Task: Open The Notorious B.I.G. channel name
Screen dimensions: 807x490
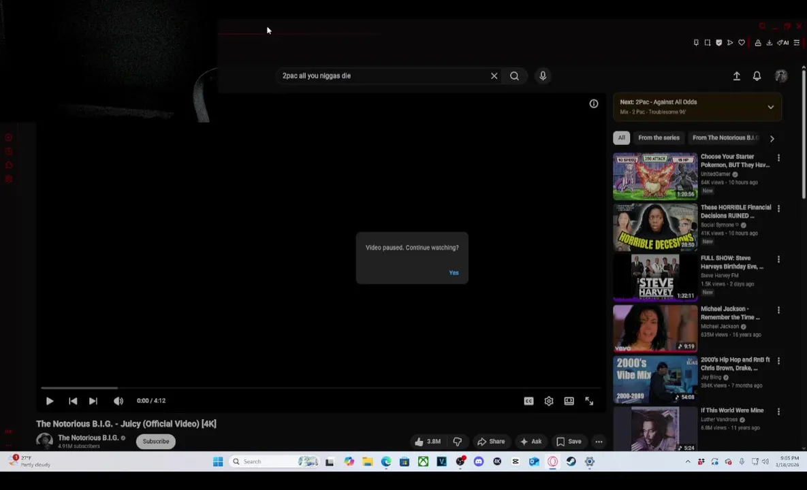Action: pyautogui.click(x=88, y=438)
